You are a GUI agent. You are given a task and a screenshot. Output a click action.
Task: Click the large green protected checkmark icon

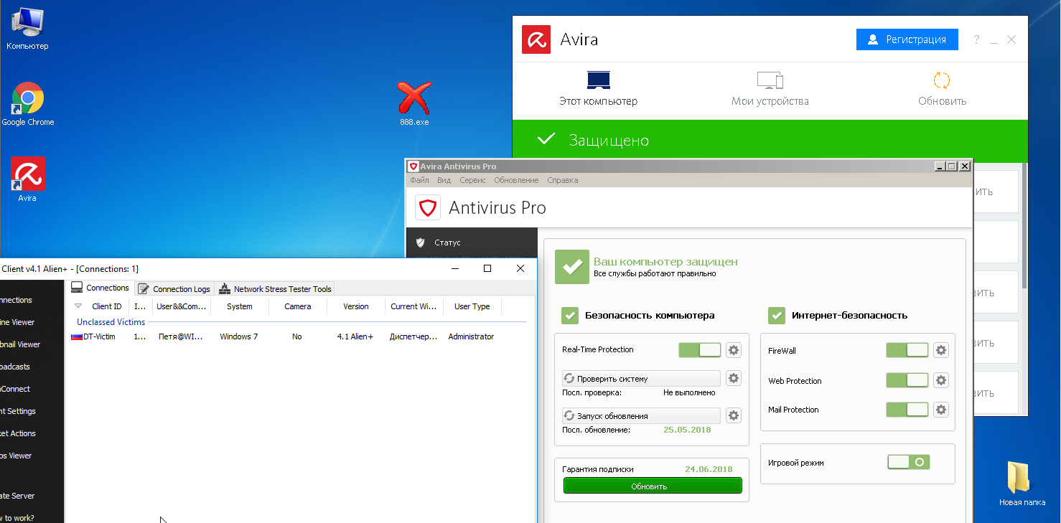572,267
